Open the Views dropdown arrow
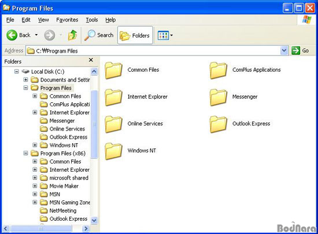 point(171,35)
